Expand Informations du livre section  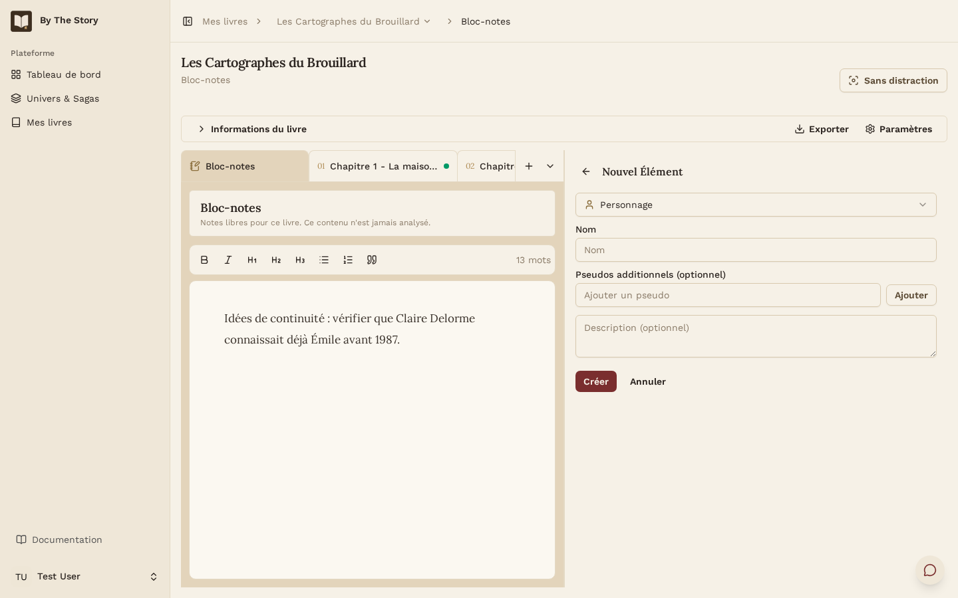(252, 129)
